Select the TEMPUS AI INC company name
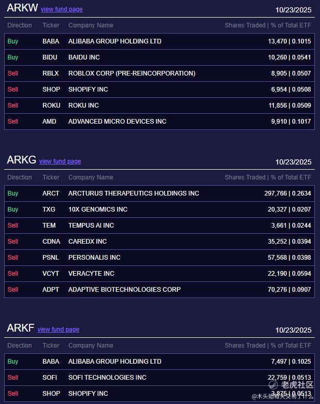Screen dimensions: 320x404 tap(91, 226)
